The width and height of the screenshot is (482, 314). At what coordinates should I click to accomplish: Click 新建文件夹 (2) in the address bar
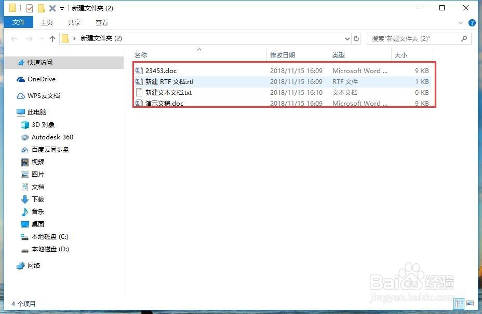coord(101,38)
